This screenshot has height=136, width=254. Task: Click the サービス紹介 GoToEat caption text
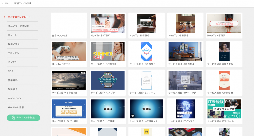[x=220, y=93]
